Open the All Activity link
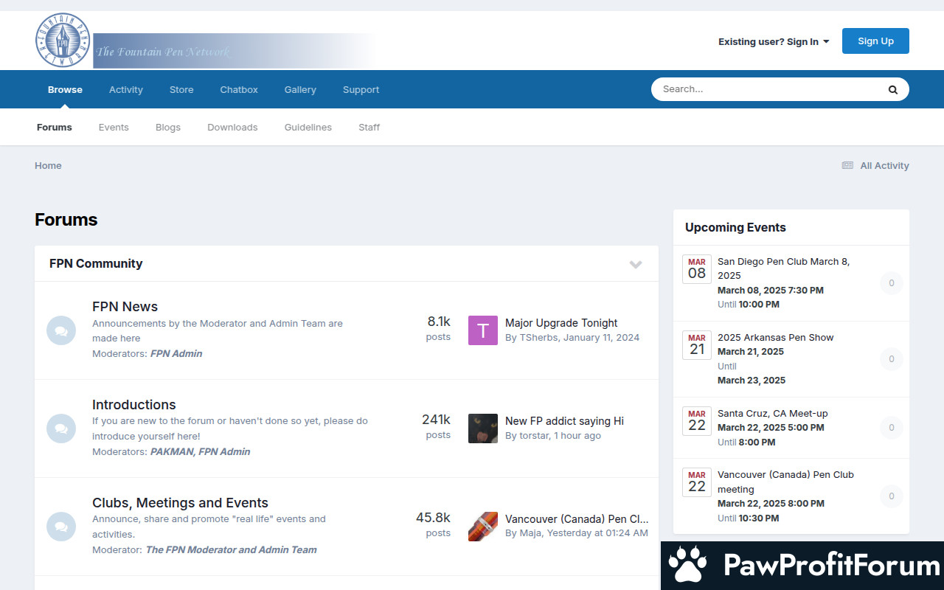This screenshot has width=944, height=590. pos(875,166)
